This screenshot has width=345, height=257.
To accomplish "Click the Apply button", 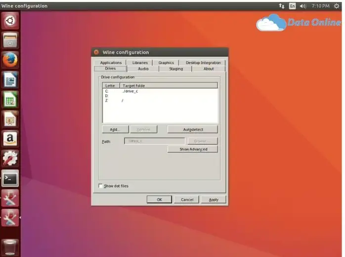I will [214, 199].
